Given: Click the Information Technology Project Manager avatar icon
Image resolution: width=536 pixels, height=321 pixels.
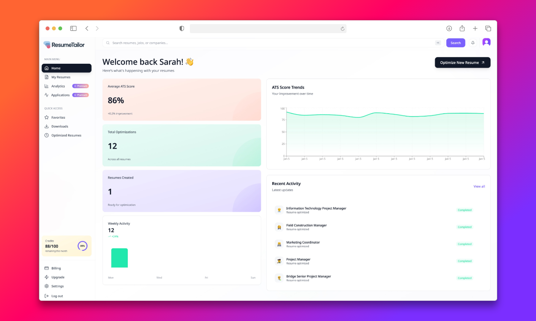Looking at the screenshot, I should (x=279, y=210).
